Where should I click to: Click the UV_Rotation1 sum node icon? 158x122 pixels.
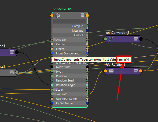111,71
